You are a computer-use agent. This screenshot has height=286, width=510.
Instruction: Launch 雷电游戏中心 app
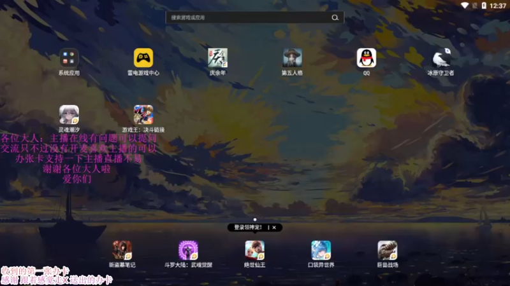point(143,58)
